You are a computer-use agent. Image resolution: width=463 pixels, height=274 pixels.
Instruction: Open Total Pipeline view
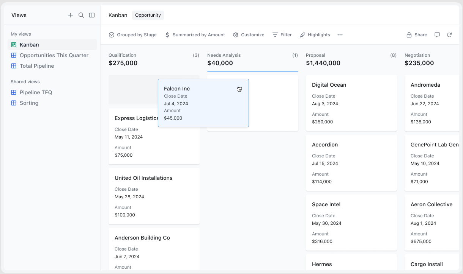point(52,66)
